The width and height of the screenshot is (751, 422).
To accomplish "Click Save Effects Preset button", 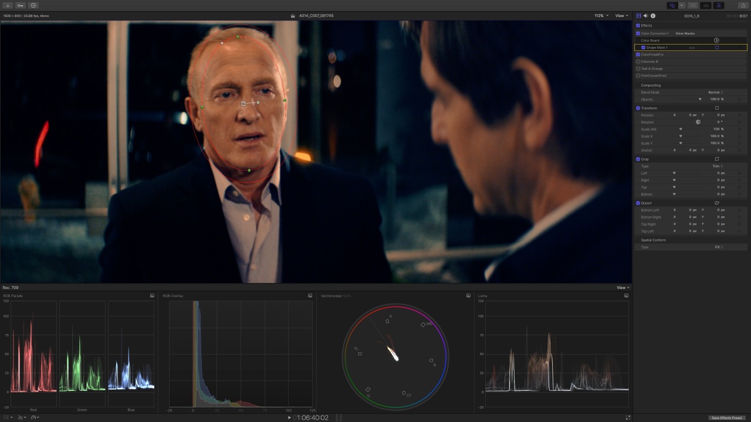I will click(727, 418).
